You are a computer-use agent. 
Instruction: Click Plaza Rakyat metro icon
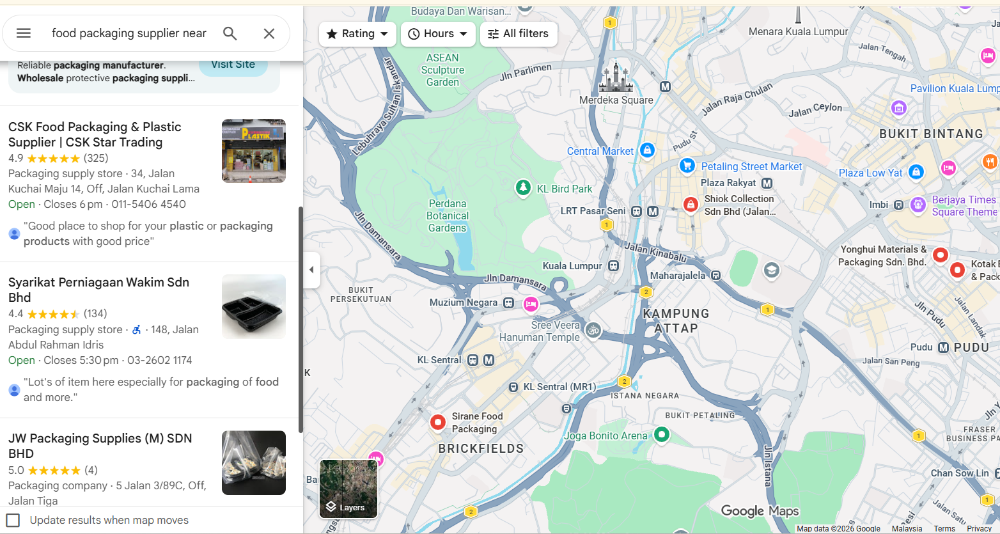(767, 183)
